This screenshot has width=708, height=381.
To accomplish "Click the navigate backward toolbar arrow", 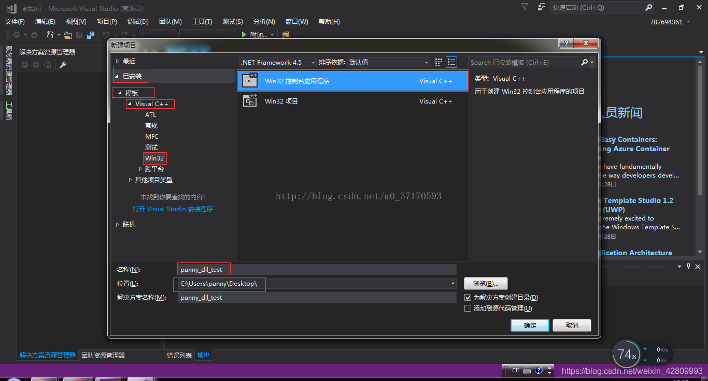I will (x=17, y=35).
